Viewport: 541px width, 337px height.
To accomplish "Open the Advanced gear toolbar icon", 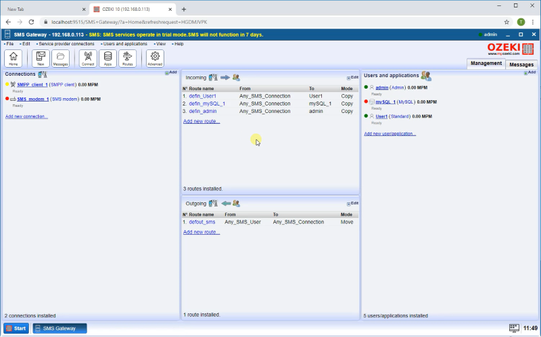I will 155,58.
